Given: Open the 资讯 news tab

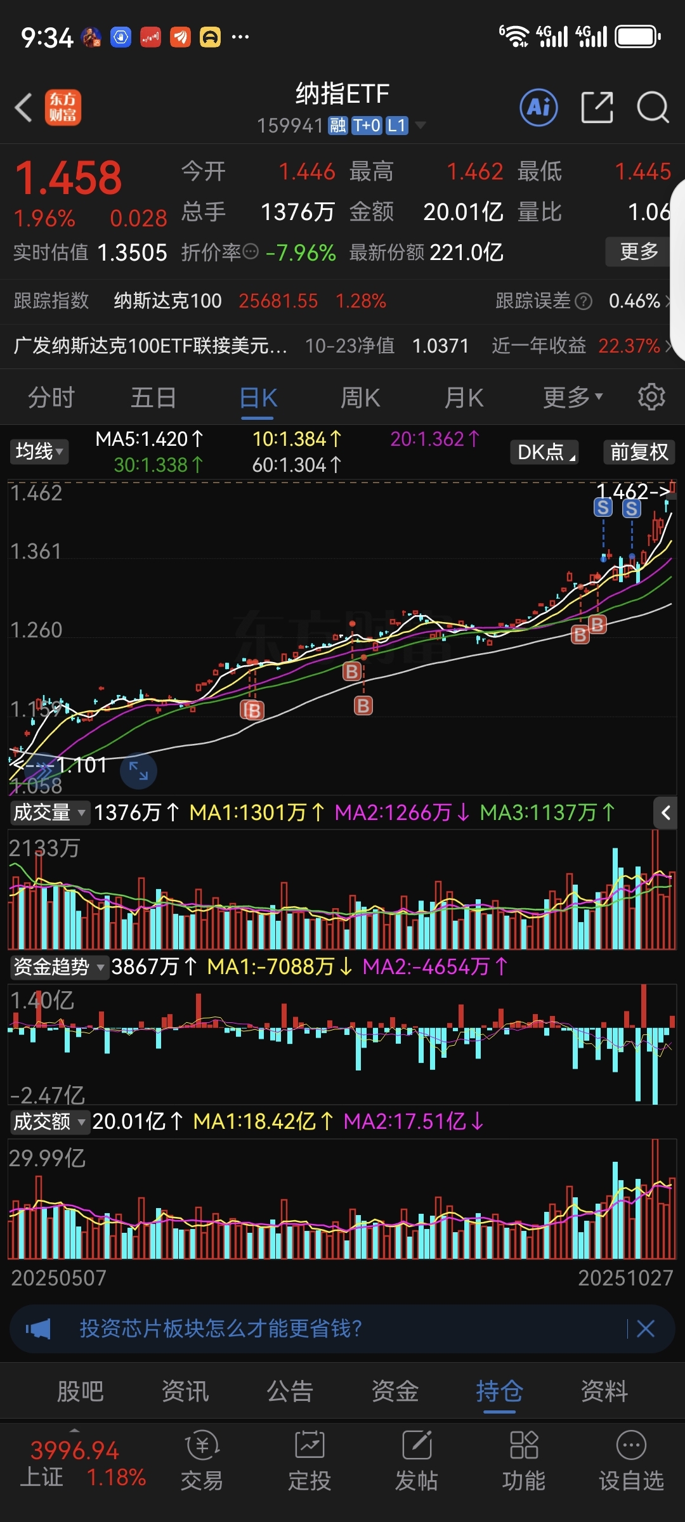Looking at the screenshot, I should [185, 1391].
